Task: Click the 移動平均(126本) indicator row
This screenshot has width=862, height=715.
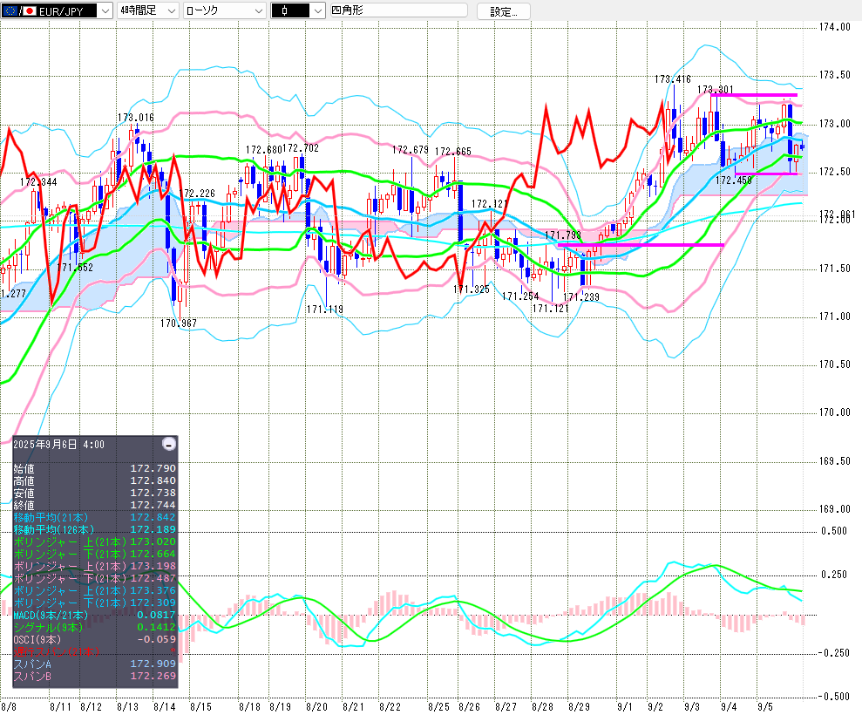Action: pyautogui.click(x=94, y=529)
